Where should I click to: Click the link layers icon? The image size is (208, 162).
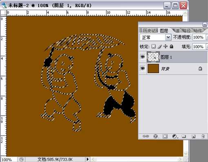146,136
